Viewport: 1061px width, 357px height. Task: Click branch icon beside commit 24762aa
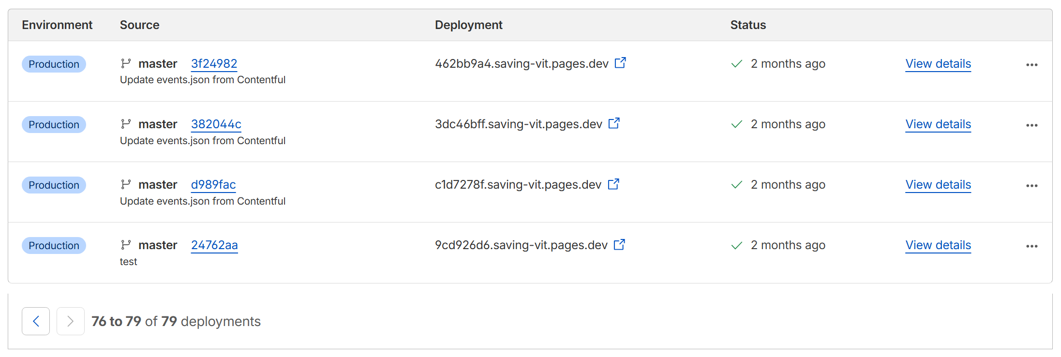click(126, 245)
